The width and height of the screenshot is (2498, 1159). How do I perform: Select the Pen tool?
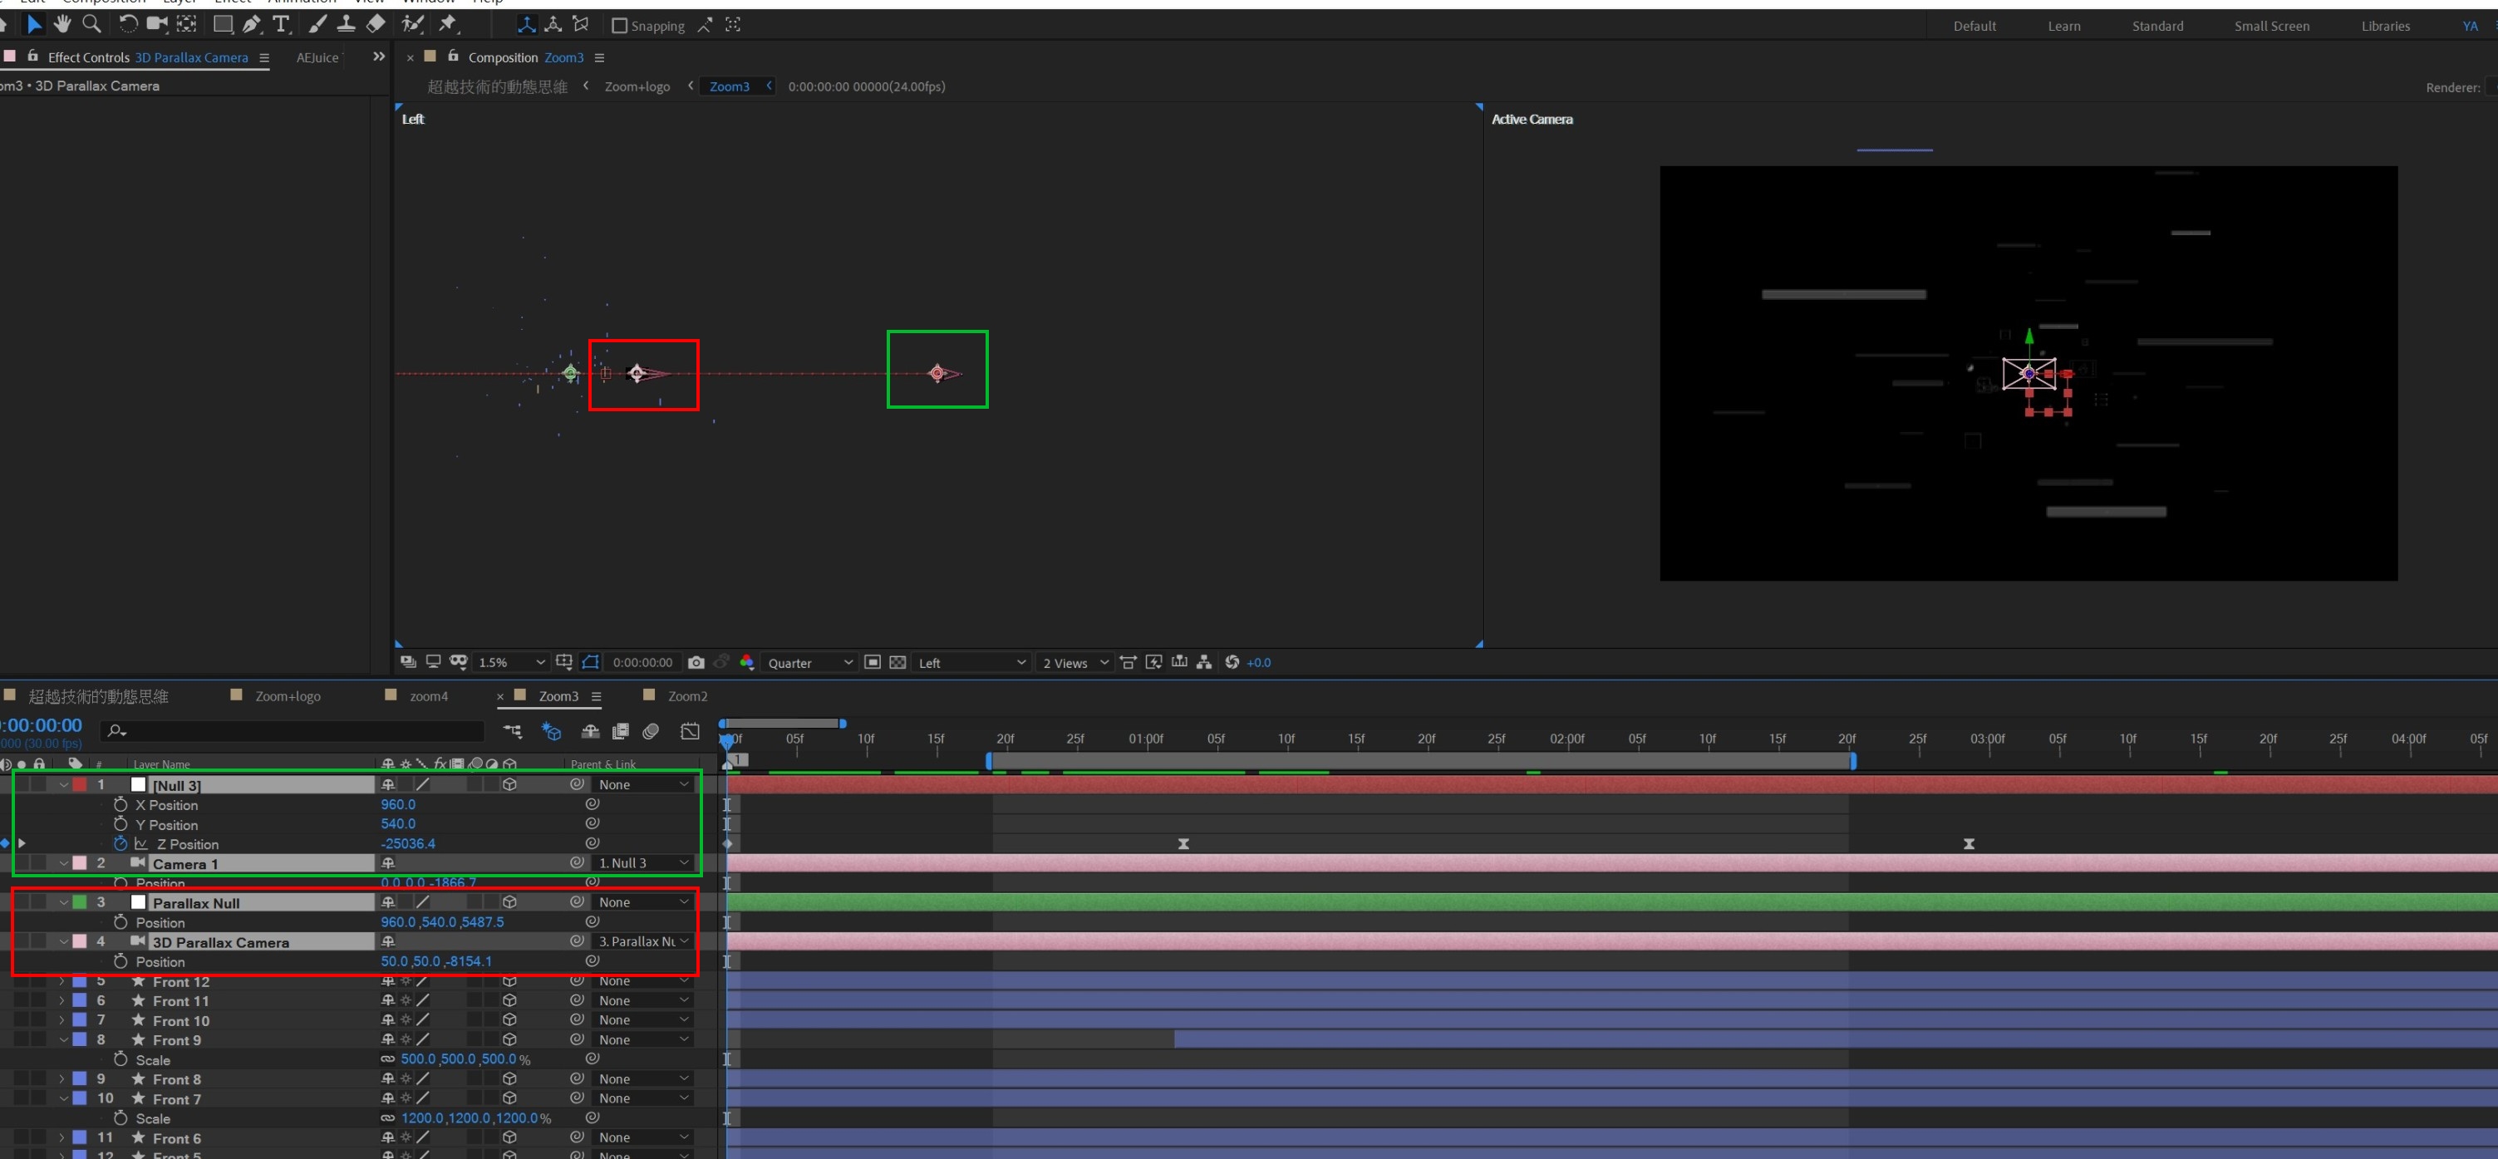[252, 24]
